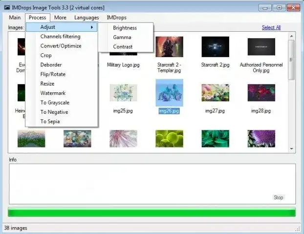Open the Main menu
Screen dimensions: 304x234
click(x=15, y=18)
